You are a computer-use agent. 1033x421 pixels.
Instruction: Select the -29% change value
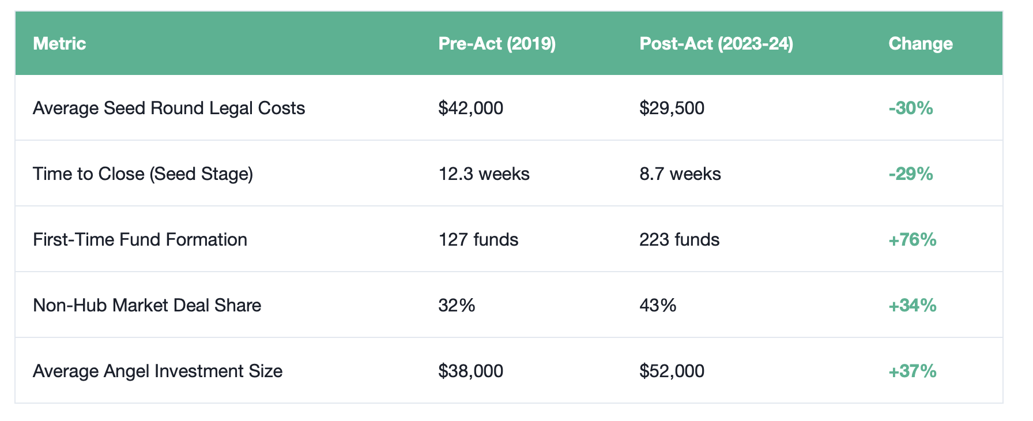(x=910, y=174)
